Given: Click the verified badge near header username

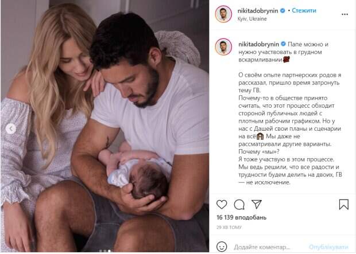Looking at the screenshot, I should click(283, 11).
